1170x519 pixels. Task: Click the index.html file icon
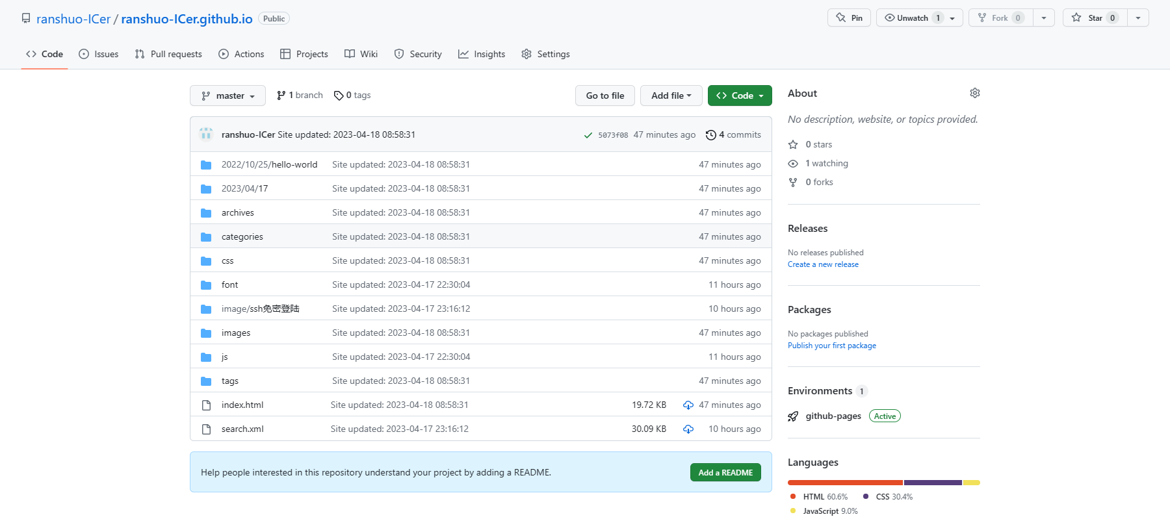(206, 405)
